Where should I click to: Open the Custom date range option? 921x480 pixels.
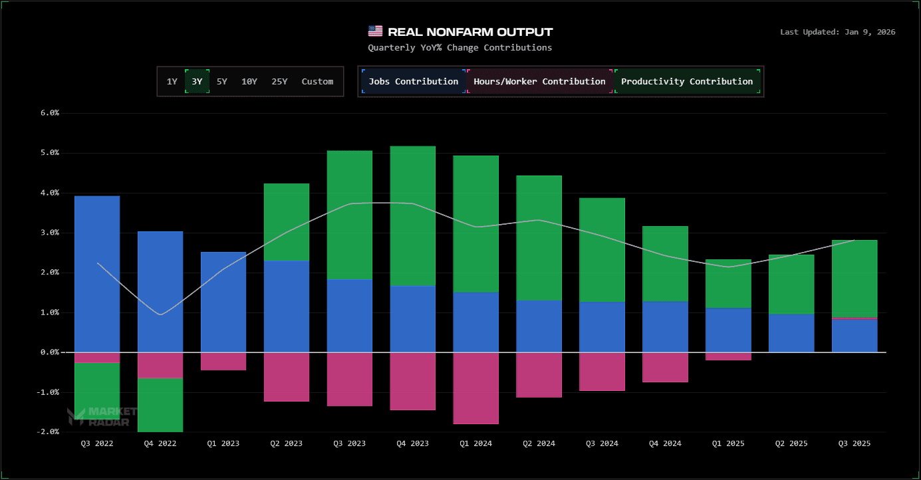point(317,81)
